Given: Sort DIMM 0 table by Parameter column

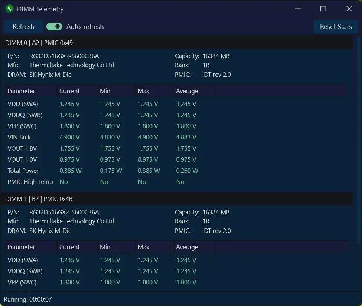Looking at the screenshot, I should (30, 91).
